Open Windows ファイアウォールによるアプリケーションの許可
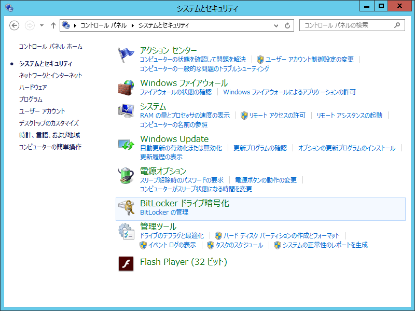 [x=289, y=92]
